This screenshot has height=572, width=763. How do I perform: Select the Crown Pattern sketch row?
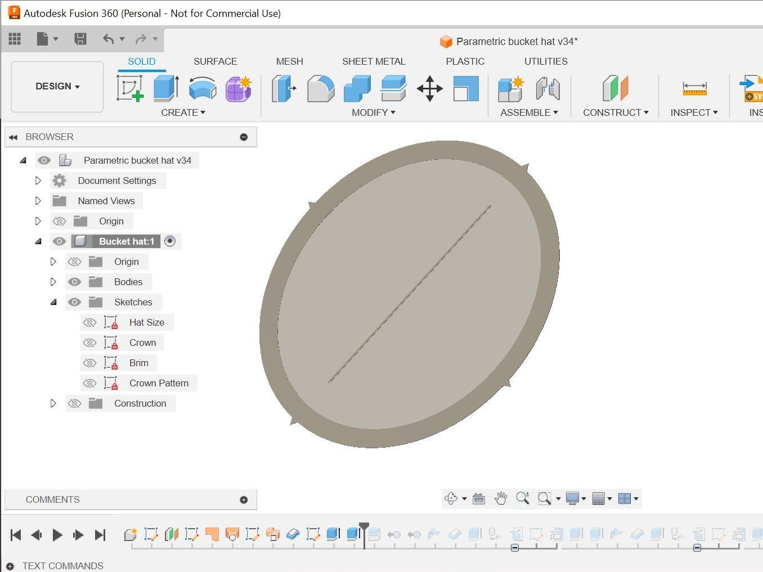[139, 383]
